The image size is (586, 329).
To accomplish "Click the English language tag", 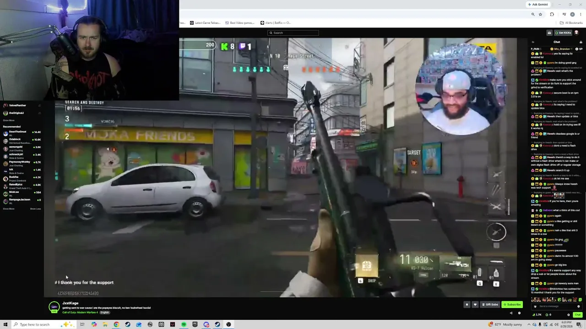I will pyautogui.click(x=105, y=313).
